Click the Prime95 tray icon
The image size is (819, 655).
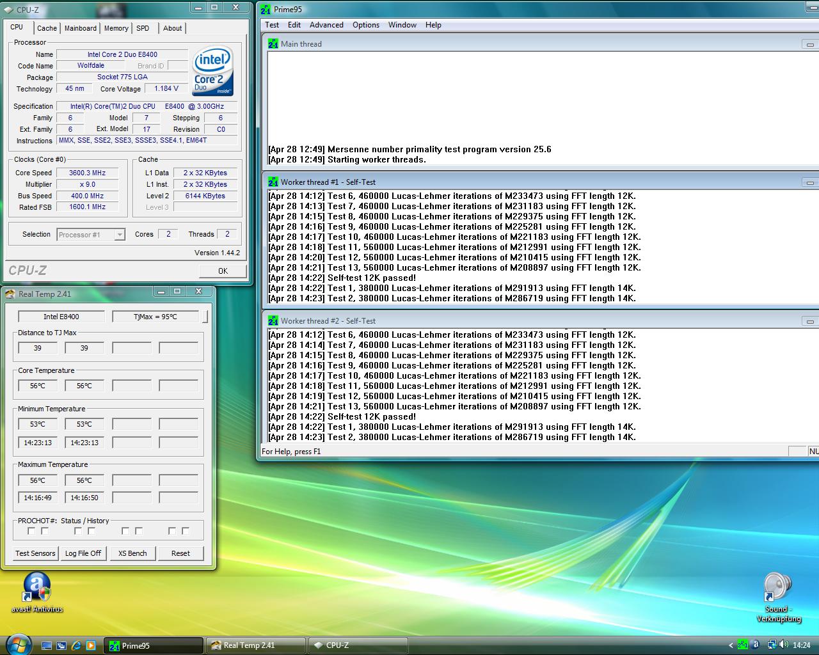742,645
